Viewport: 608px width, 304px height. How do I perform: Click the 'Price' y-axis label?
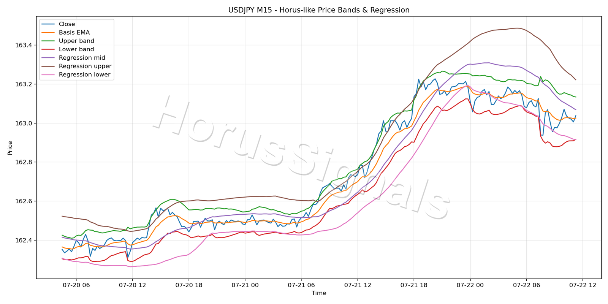10,148
